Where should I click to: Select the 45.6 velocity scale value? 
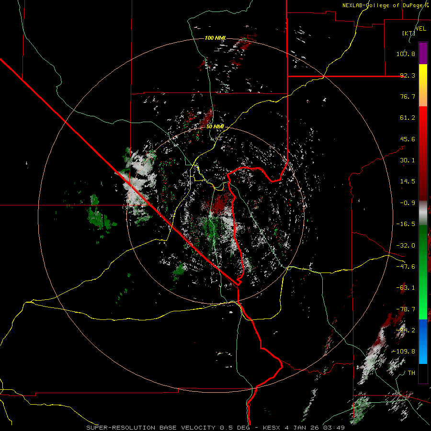coord(408,139)
